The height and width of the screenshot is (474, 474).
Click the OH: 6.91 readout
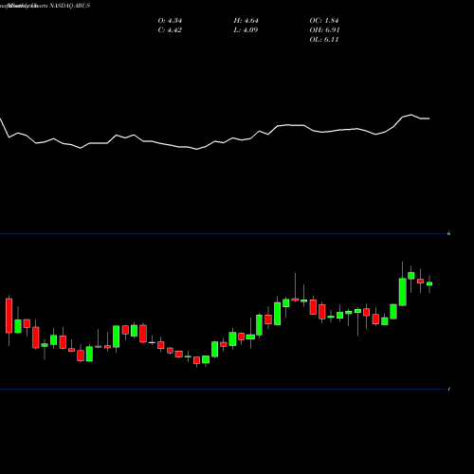click(324, 30)
